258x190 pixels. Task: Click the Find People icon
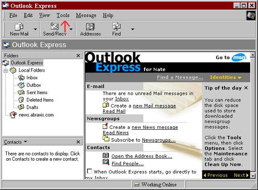click(106, 162)
